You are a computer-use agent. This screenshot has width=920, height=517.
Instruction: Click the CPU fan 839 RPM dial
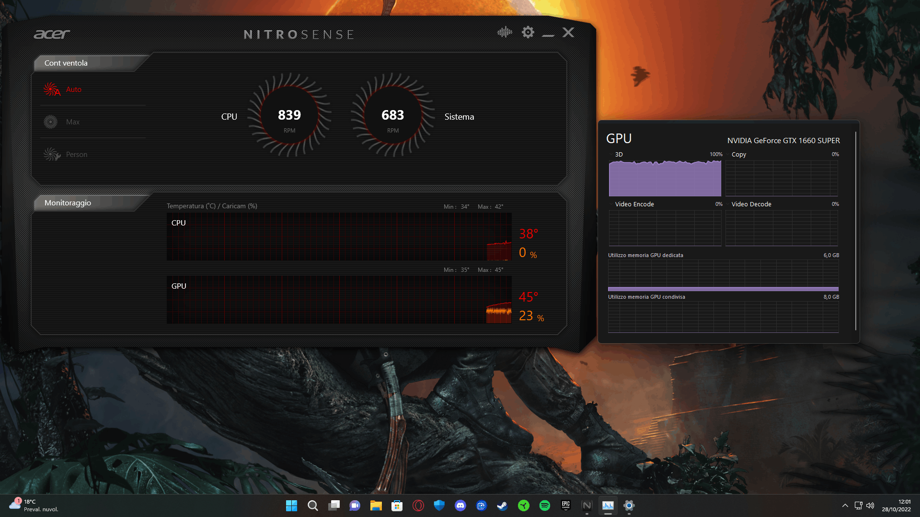(x=289, y=115)
